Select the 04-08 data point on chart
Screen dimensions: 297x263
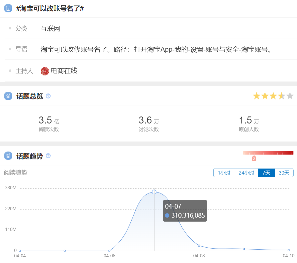199,246
